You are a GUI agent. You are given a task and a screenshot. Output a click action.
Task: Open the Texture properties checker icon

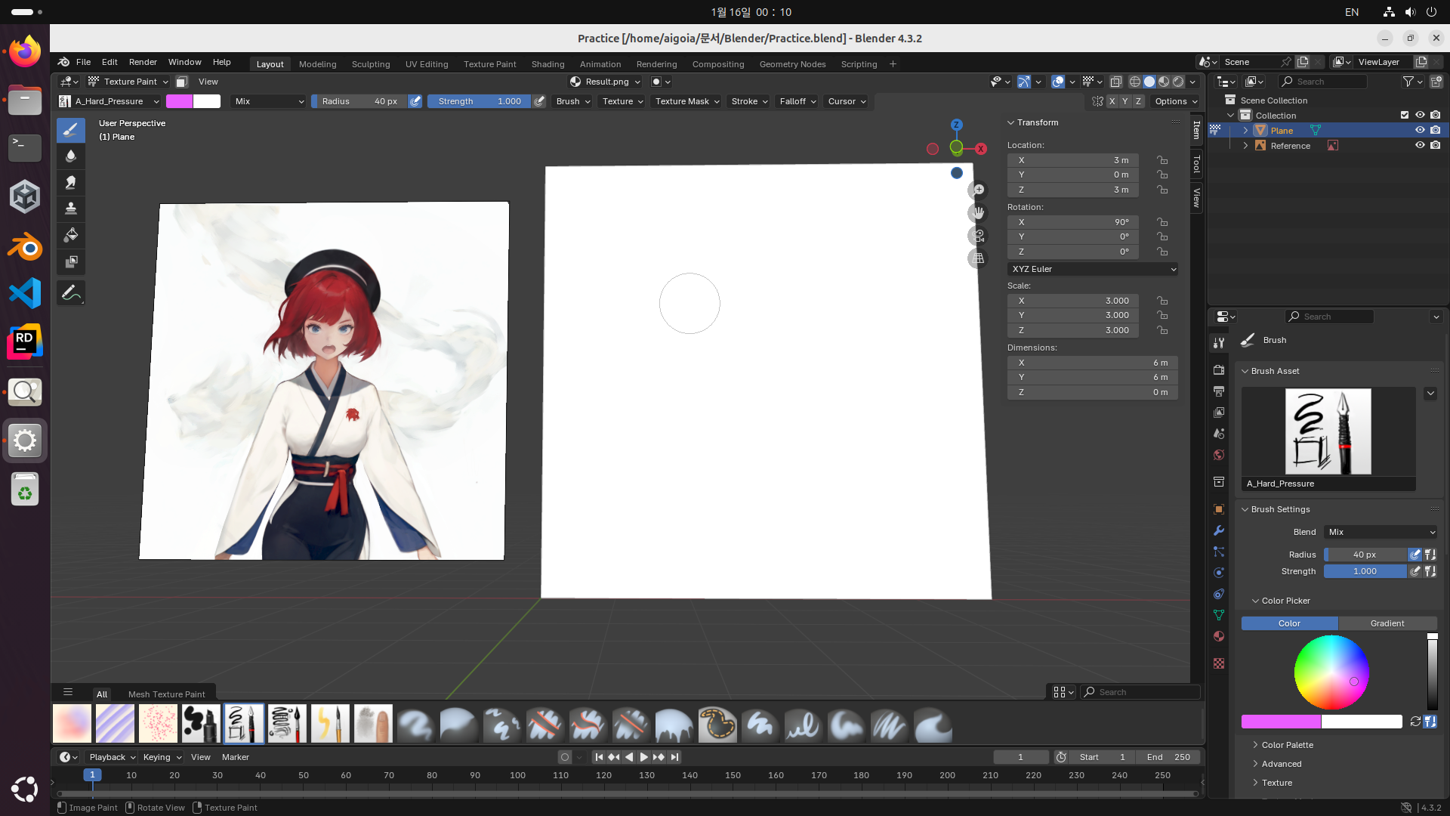point(1218,663)
